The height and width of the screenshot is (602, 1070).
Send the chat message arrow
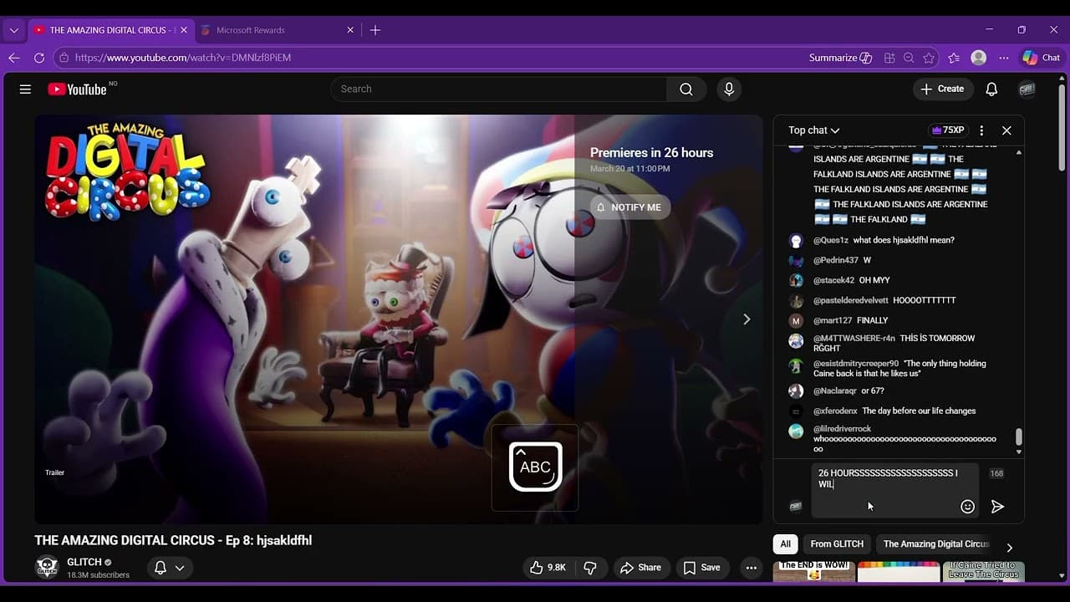click(997, 507)
